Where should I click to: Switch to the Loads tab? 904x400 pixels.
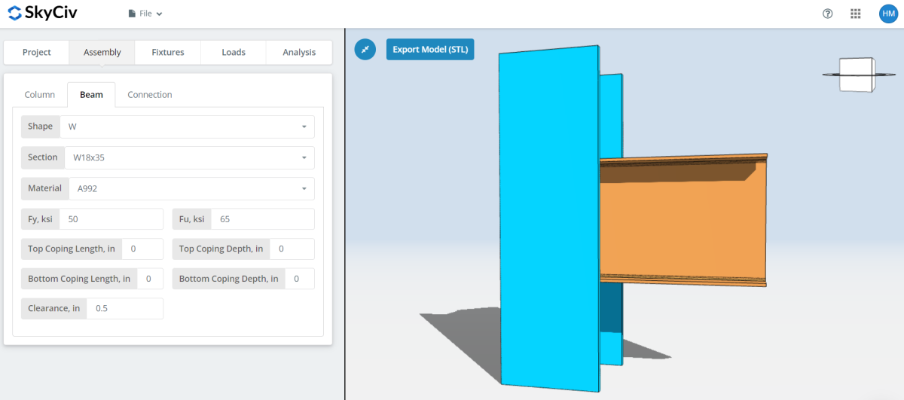(x=234, y=53)
